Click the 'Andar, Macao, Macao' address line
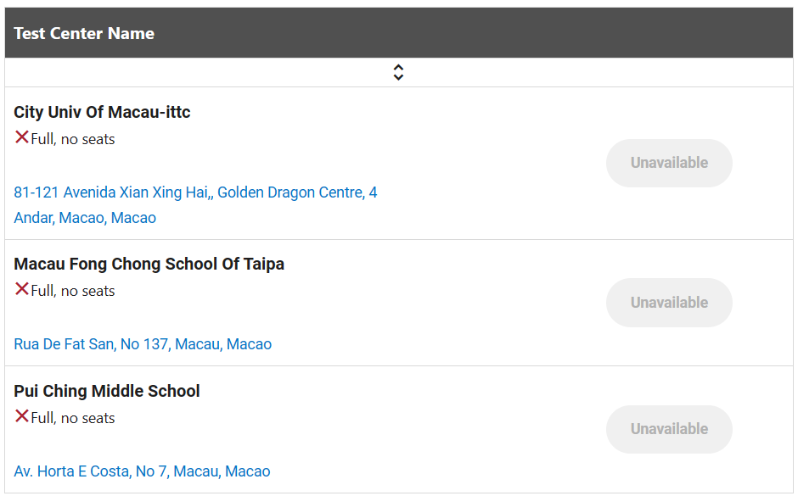This screenshot has width=798, height=496. pos(85,218)
